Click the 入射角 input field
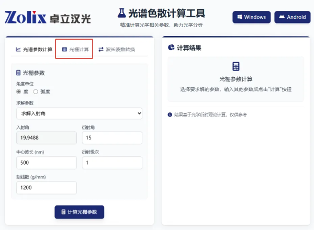This screenshot has width=314, height=230. 47,137
